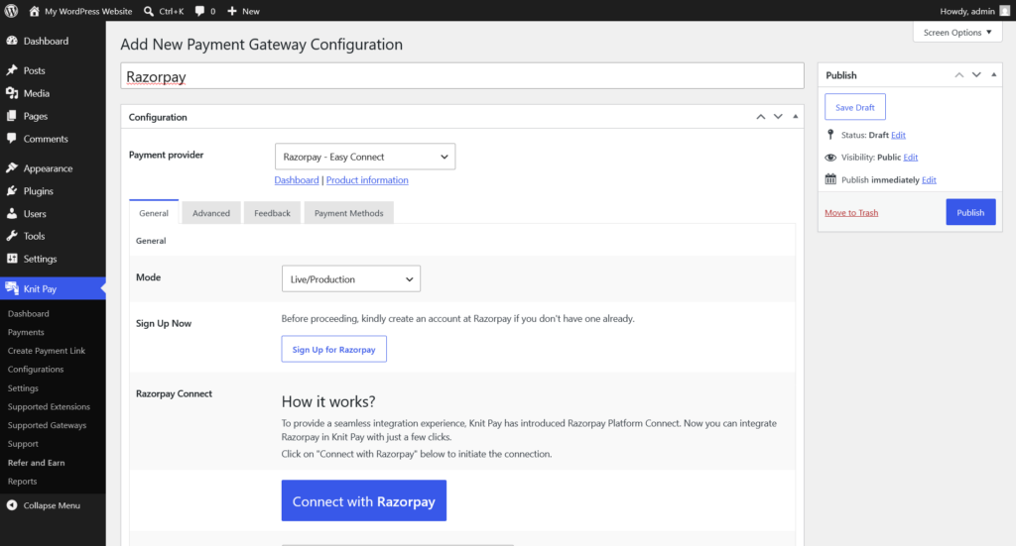Move Configuration box up with chevron
The height and width of the screenshot is (546, 1016).
click(761, 117)
